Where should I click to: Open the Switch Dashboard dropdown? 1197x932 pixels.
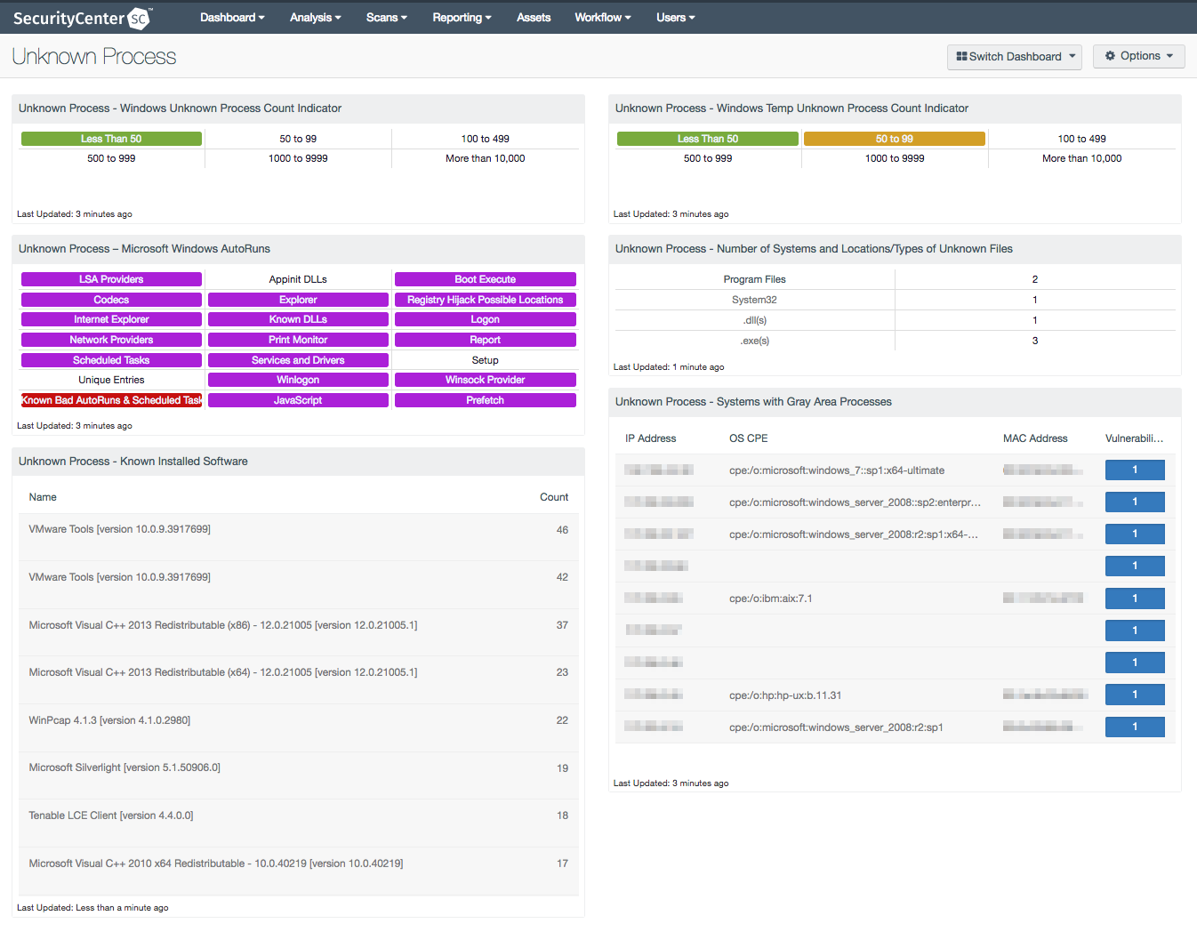[x=1015, y=56]
